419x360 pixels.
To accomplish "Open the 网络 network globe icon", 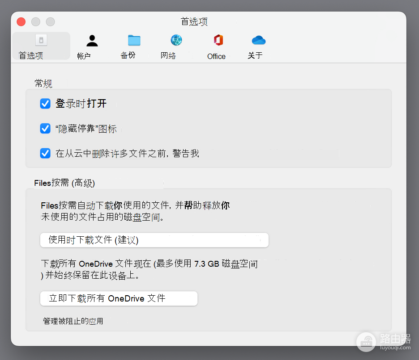I will click(176, 40).
